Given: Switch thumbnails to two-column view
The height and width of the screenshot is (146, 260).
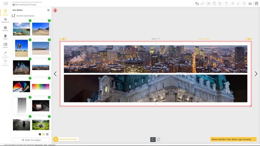Looking at the screenshot, I should 43,134.
